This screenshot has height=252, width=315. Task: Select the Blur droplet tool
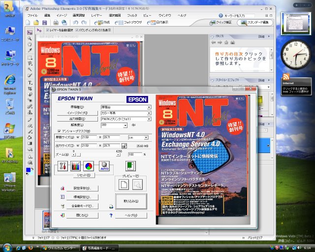pyautogui.click(x=30, y=157)
